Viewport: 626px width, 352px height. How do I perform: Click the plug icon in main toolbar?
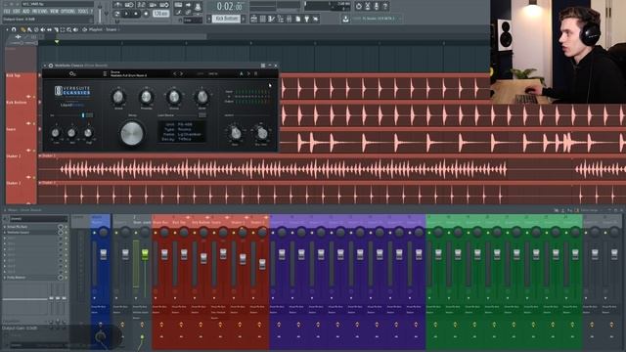point(306,19)
